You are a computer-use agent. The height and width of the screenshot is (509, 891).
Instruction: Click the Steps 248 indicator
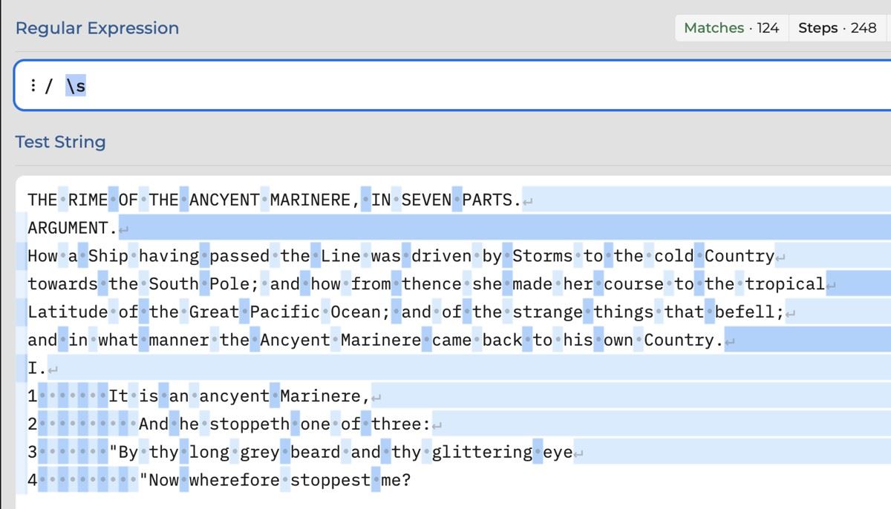tap(838, 28)
